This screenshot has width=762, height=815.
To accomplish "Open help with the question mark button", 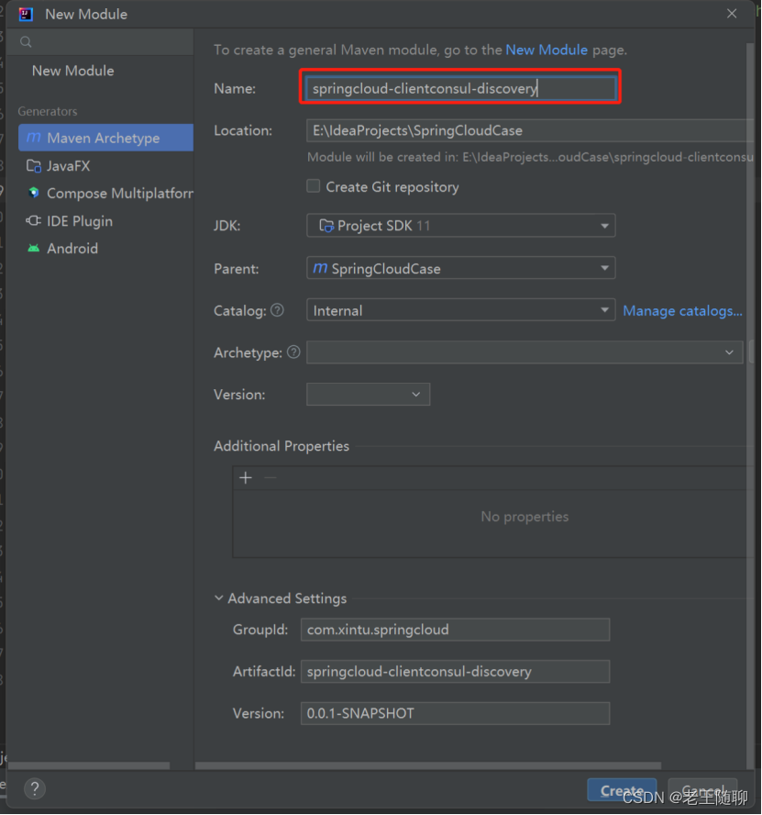I will tap(35, 789).
